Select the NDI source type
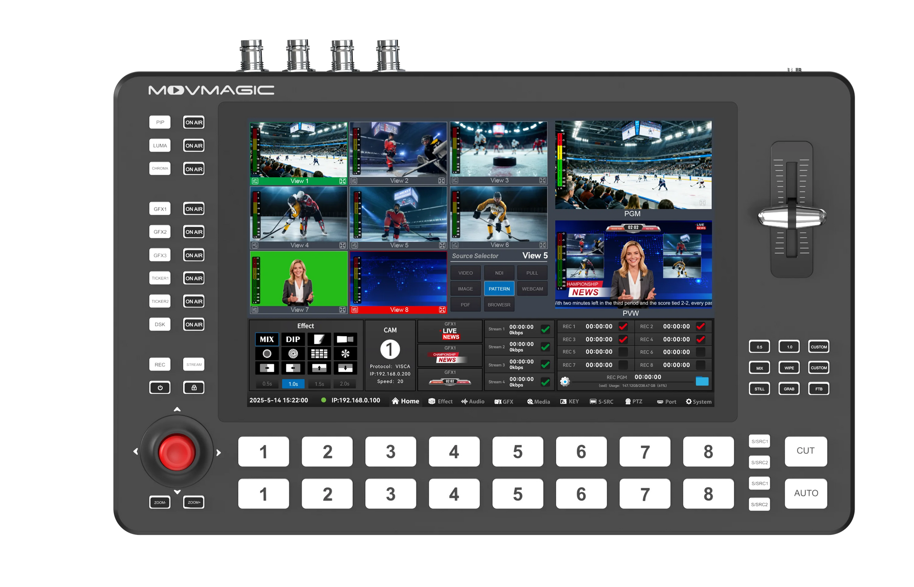This screenshot has width=914, height=587. coord(499,273)
